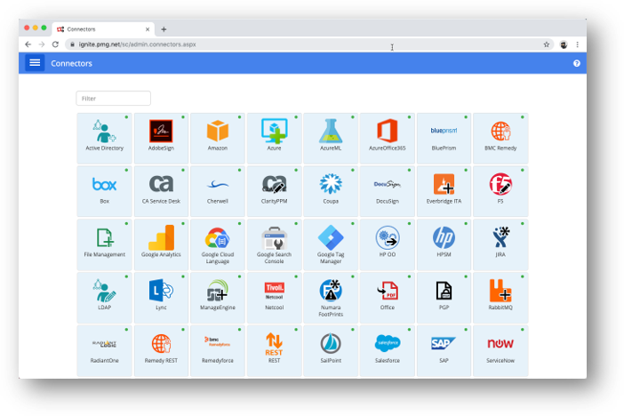624x416 pixels.
Task: Open the SailPoint connector
Action: pos(331,351)
